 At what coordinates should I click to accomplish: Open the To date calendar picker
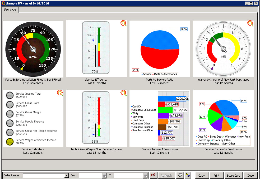point(145,175)
